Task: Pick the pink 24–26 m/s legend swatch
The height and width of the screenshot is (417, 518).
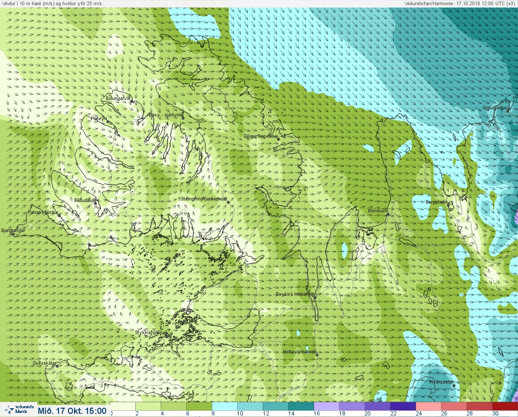Action: pos(428,406)
